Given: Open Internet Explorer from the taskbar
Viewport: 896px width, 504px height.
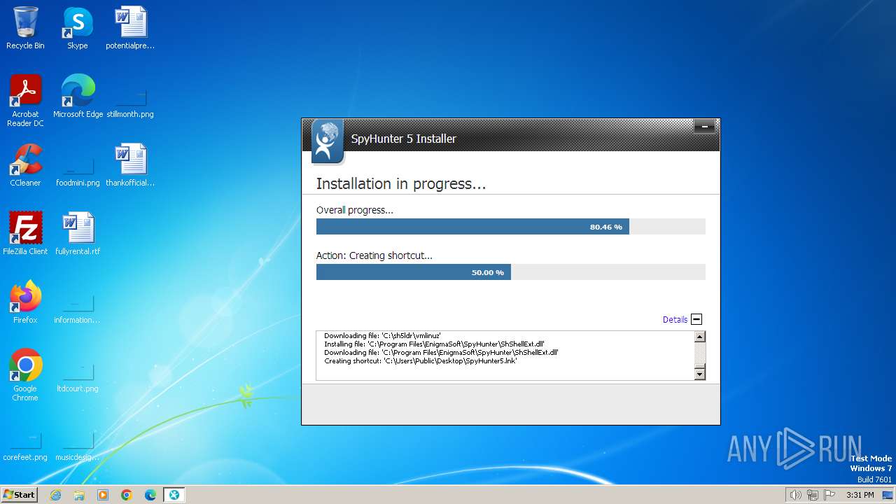Looking at the screenshot, I should pos(56,495).
